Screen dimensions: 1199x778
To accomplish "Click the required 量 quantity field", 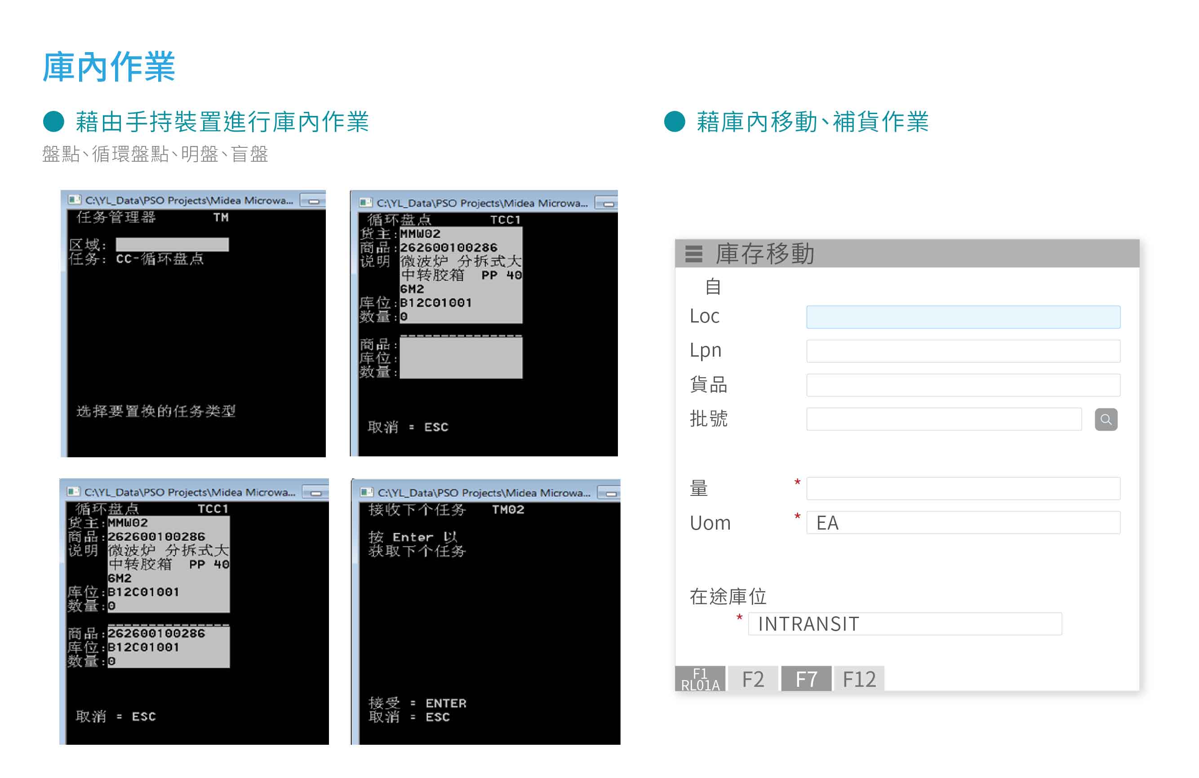I will 963,488.
